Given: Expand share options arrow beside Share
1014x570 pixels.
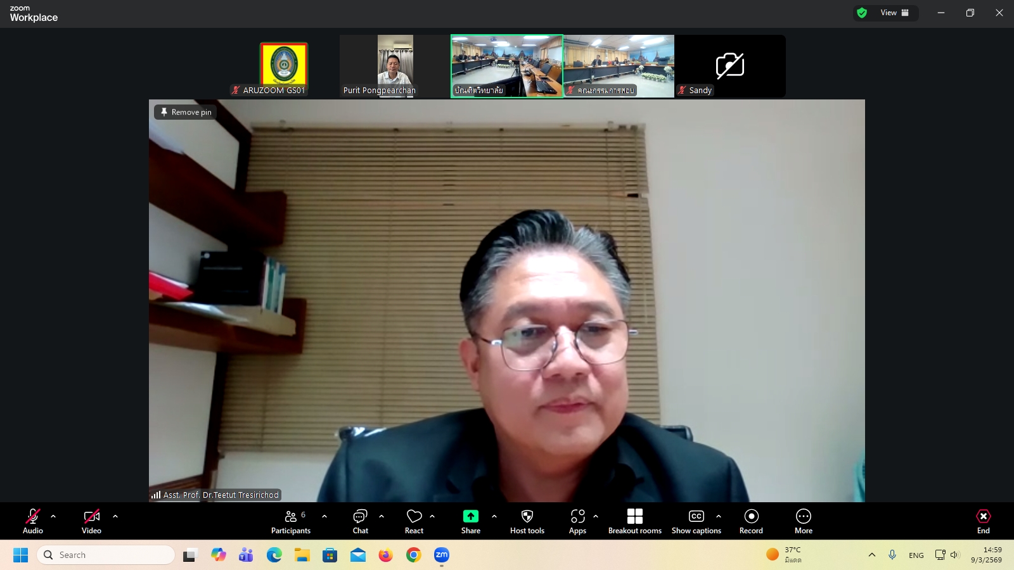Looking at the screenshot, I should click(x=494, y=516).
